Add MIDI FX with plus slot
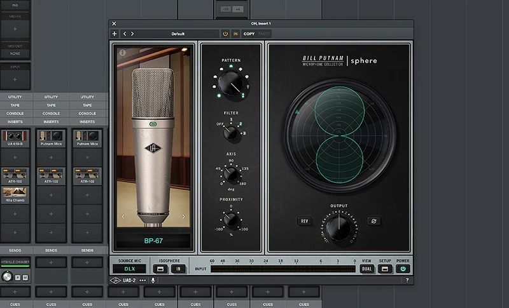The image size is (509, 308). pyautogui.click(x=15, y=29)
